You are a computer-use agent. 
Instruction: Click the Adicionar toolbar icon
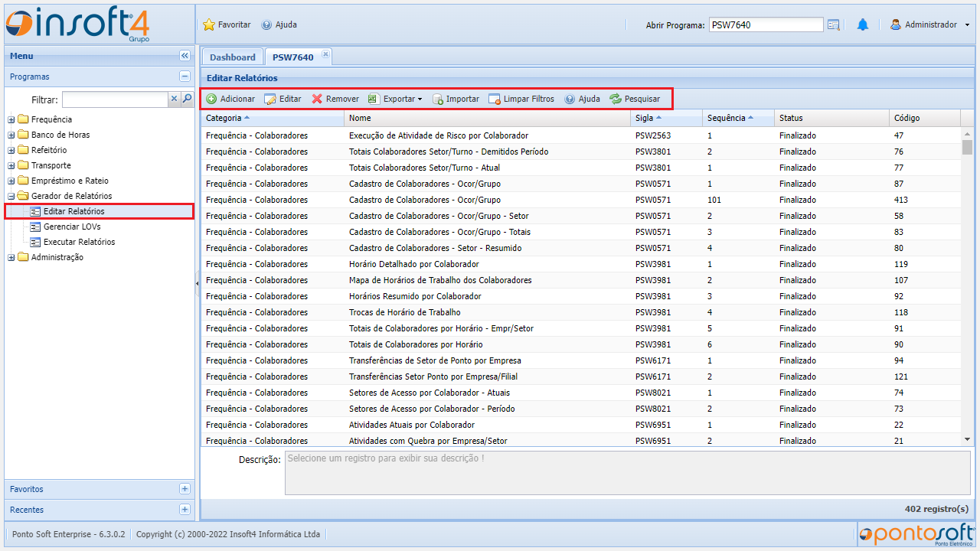(x=212, y=99)
